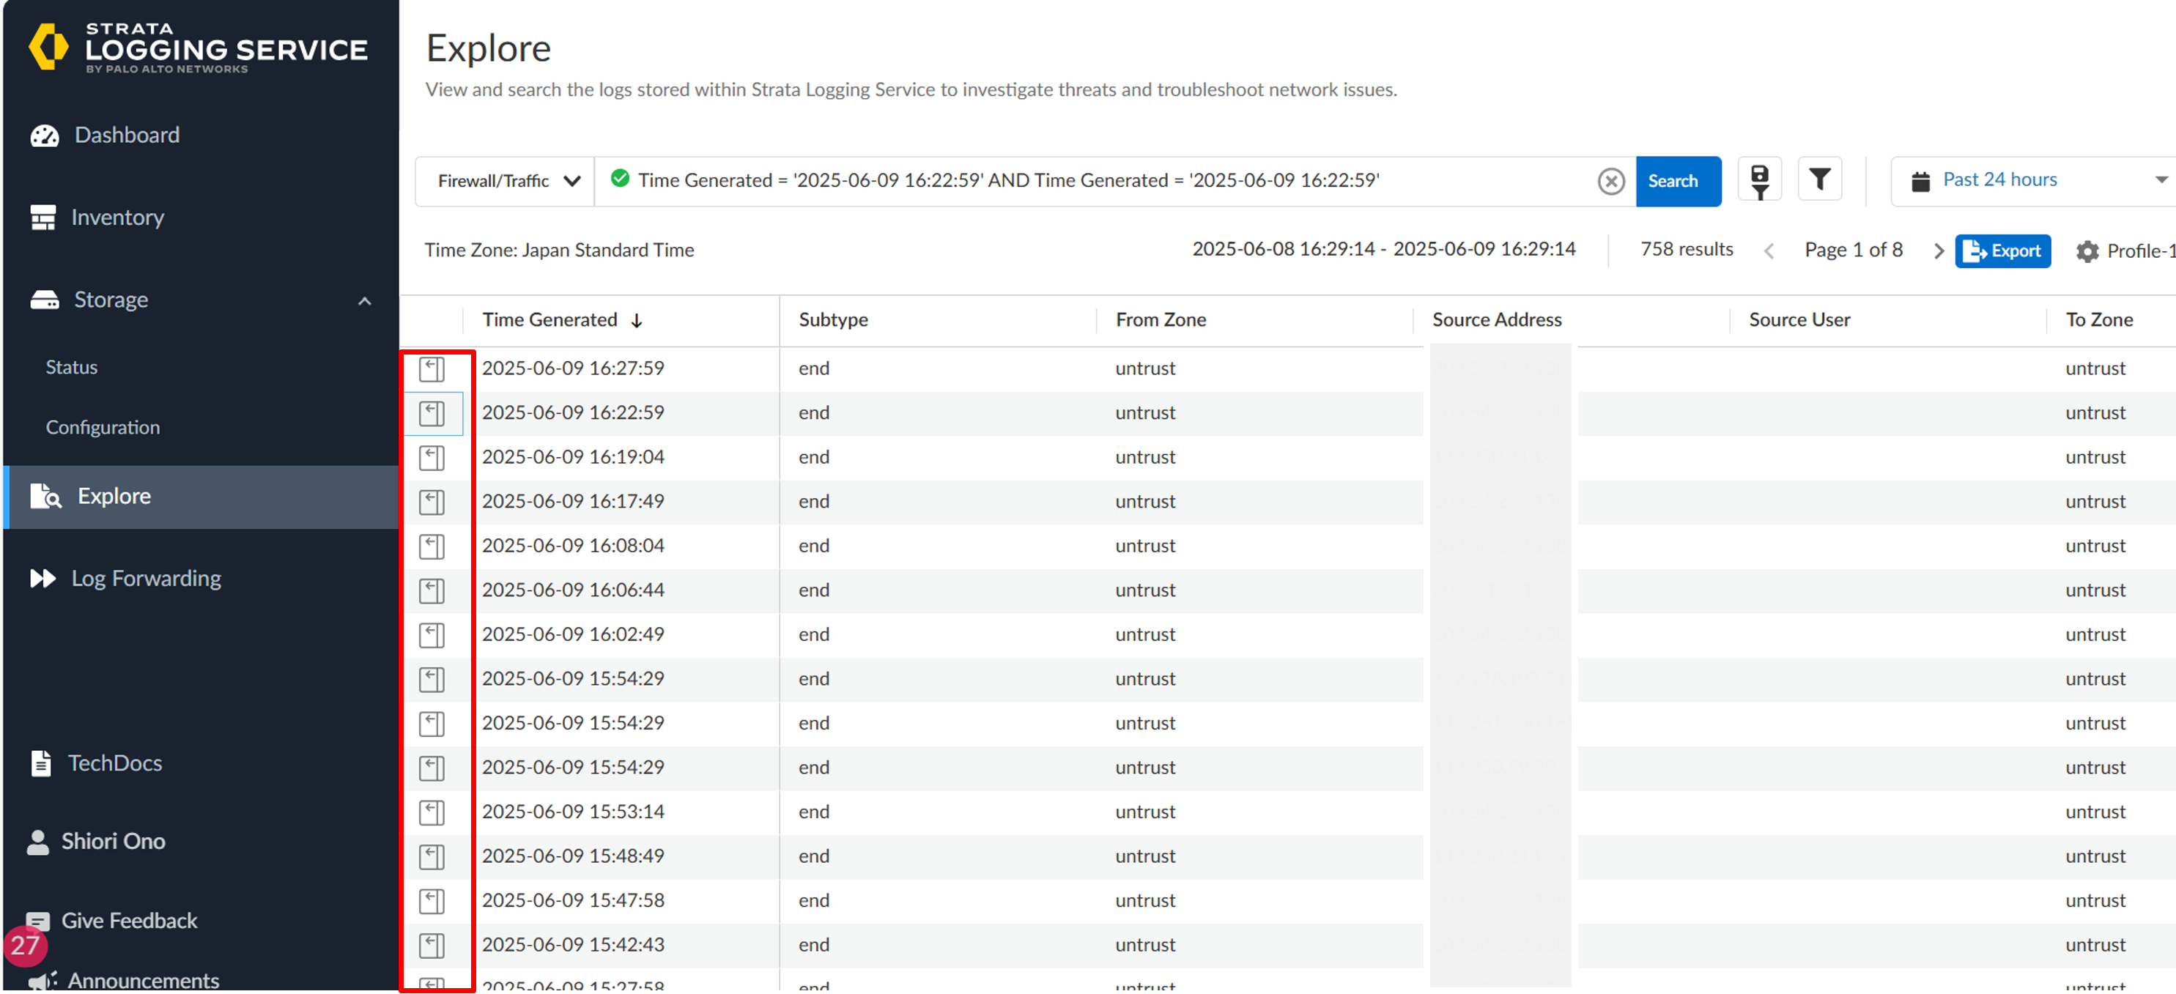Image resolution: width=2176 pixels, height=994 pixels.
Task: Click the Log Forwarding fast-forward icon
Action: tap(42, 579)
